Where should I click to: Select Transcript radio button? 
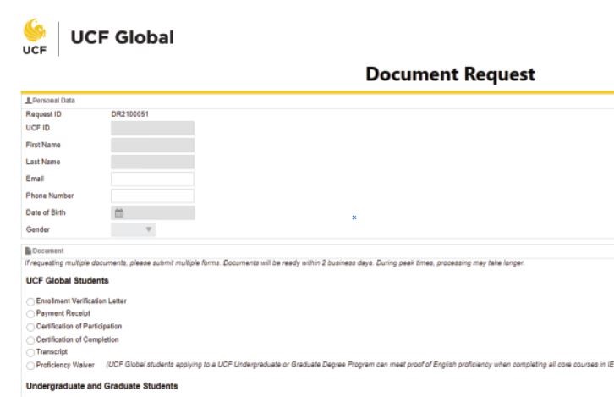point(30,353)
